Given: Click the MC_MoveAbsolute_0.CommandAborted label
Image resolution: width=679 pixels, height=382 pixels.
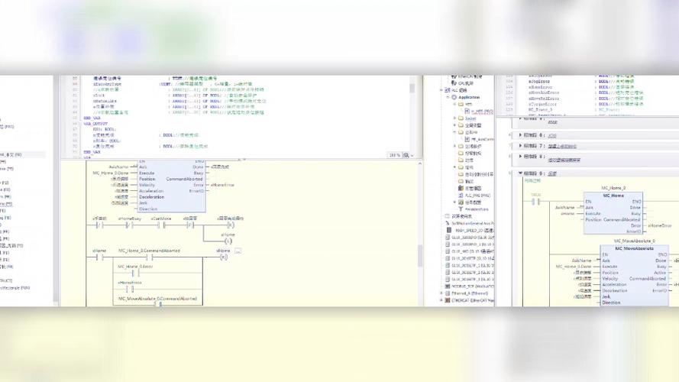Looking at the screenshot, I should 157,299.
